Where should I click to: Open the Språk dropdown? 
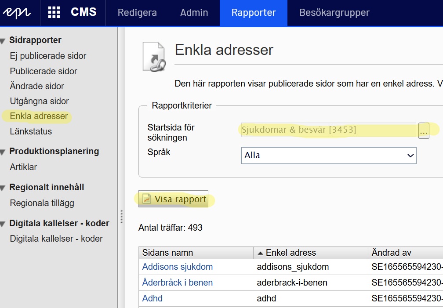pos(328,156)
